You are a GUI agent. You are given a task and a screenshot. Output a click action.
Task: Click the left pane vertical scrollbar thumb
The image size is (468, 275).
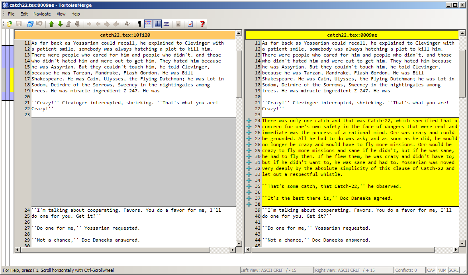[x=239, y=73]
